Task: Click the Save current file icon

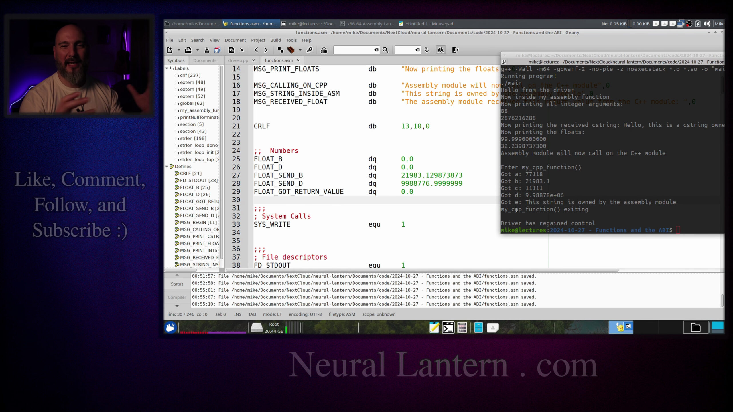Action: (207, 50)
